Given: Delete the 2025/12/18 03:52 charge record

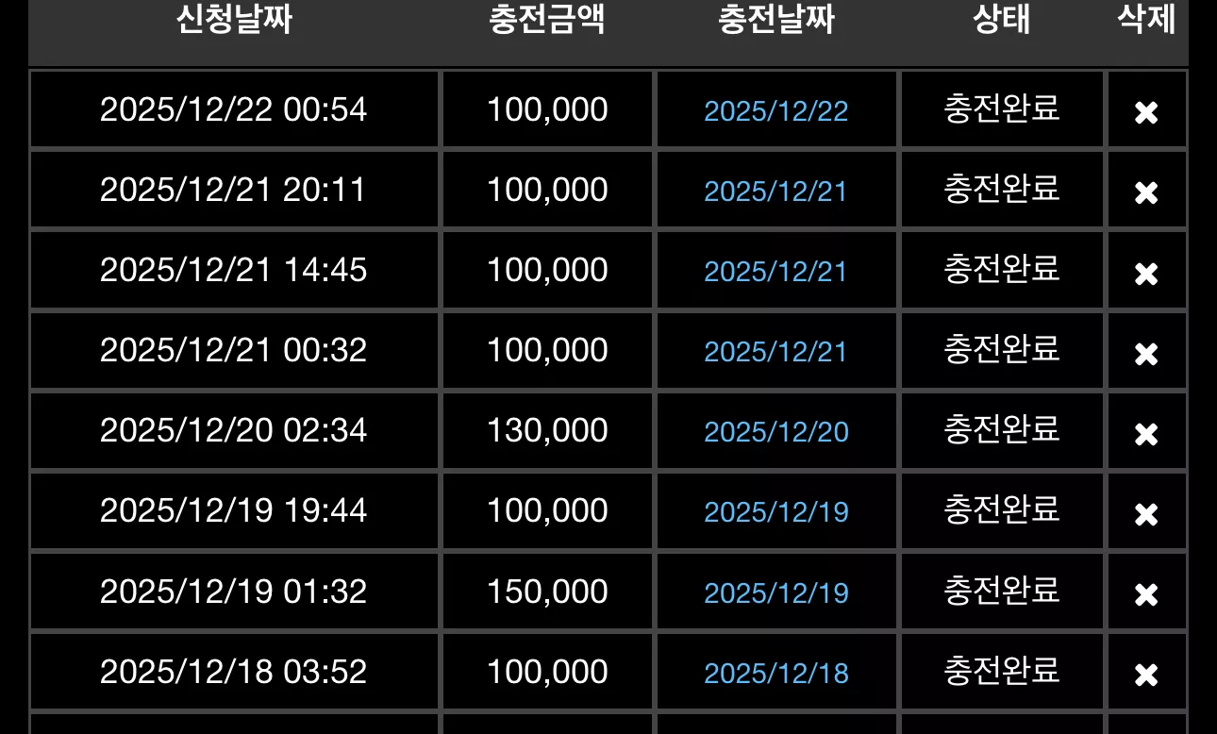Looking at the screenshot, I should pos(1146,675).
